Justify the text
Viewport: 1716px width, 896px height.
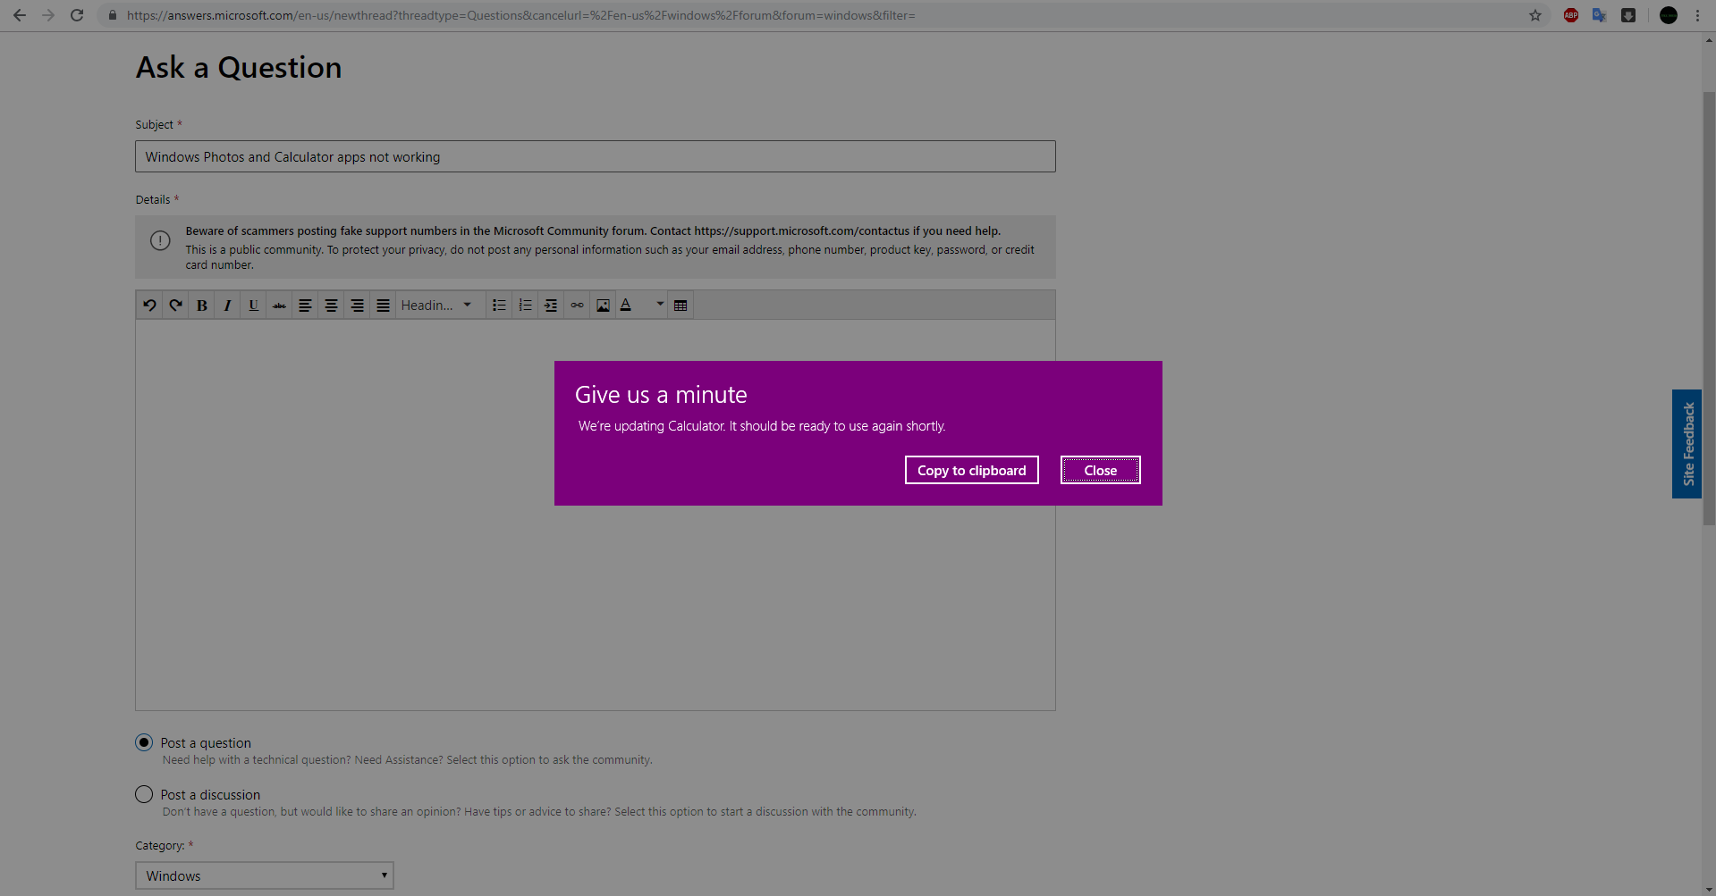click(x=384, y=306)
